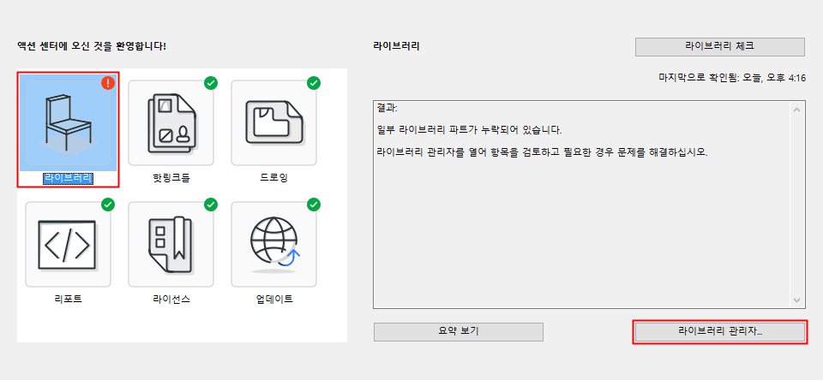Click the 라이브러리 label under chair icon

(x=69, y=178)
